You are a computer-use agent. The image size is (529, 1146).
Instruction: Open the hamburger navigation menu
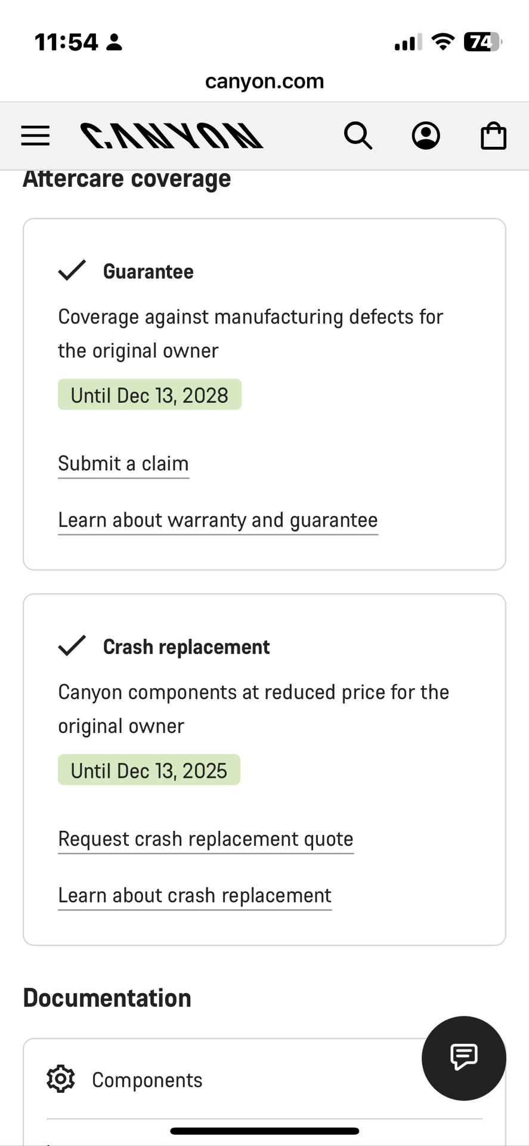pos(35,135)
